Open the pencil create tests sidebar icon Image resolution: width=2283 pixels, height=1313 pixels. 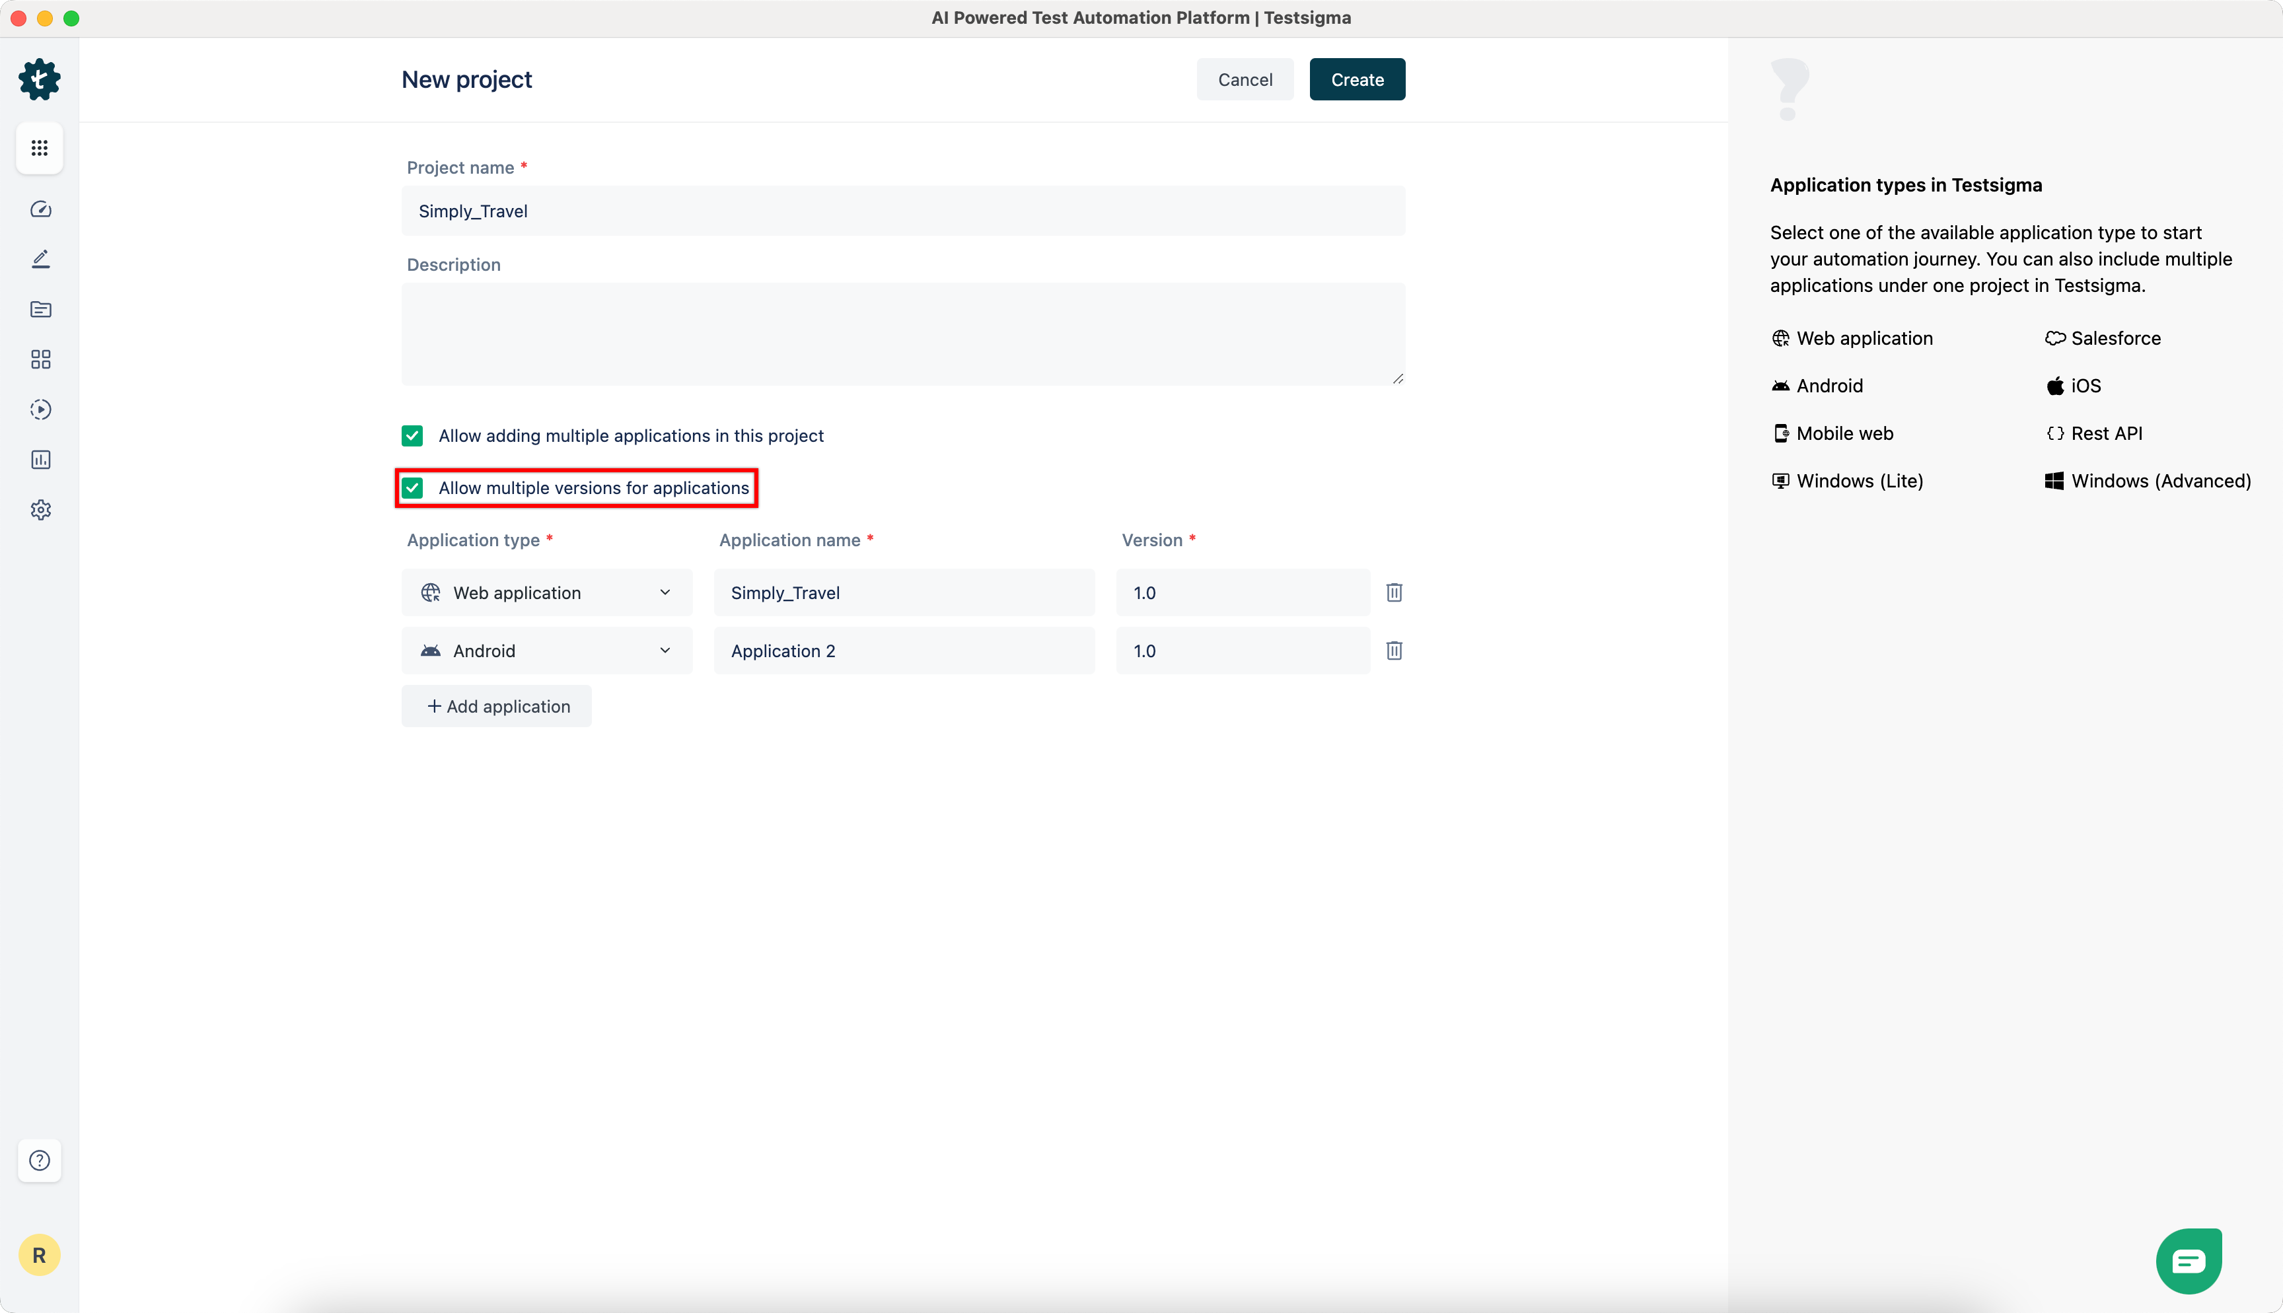pyautogui.click(x=40, y=260)
